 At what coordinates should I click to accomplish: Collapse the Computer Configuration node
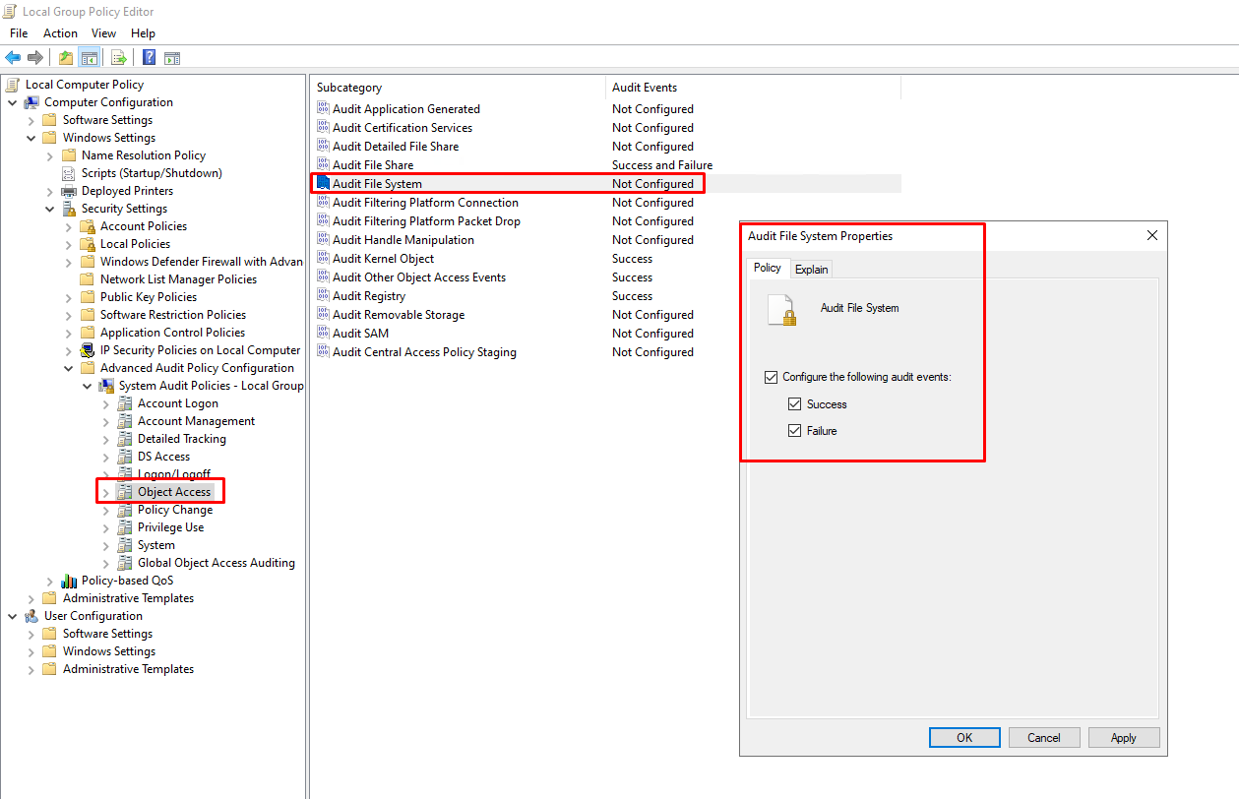click(x=12, y=102)
